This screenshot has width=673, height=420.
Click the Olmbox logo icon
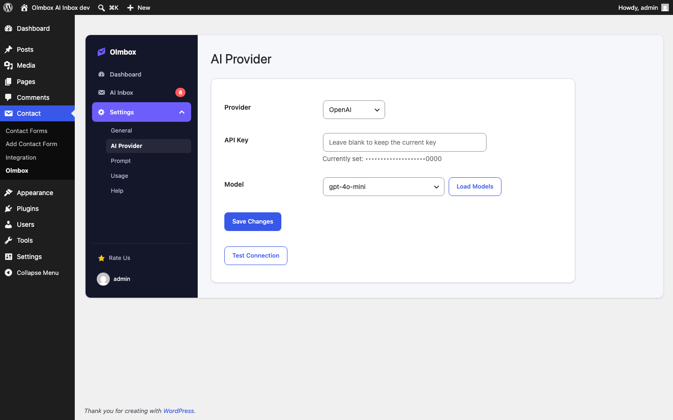(x=101, y=52)
